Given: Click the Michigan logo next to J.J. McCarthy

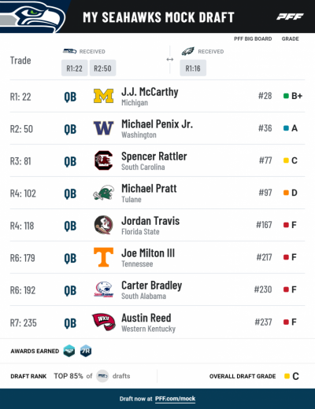Looking at the screenshot, I should pos(104,96).
